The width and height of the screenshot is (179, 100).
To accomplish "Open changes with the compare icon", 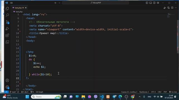I will (168, 8).
